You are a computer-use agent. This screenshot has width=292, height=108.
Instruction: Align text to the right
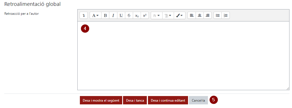point(207,16)
